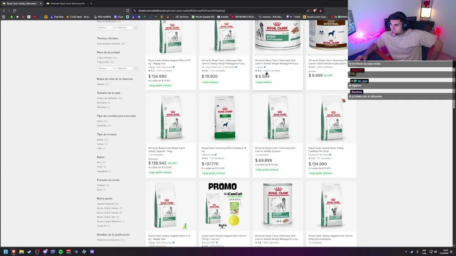
Task: Open the Boludle bookmark
Action: pyautogui.click(x=223, y=17)
